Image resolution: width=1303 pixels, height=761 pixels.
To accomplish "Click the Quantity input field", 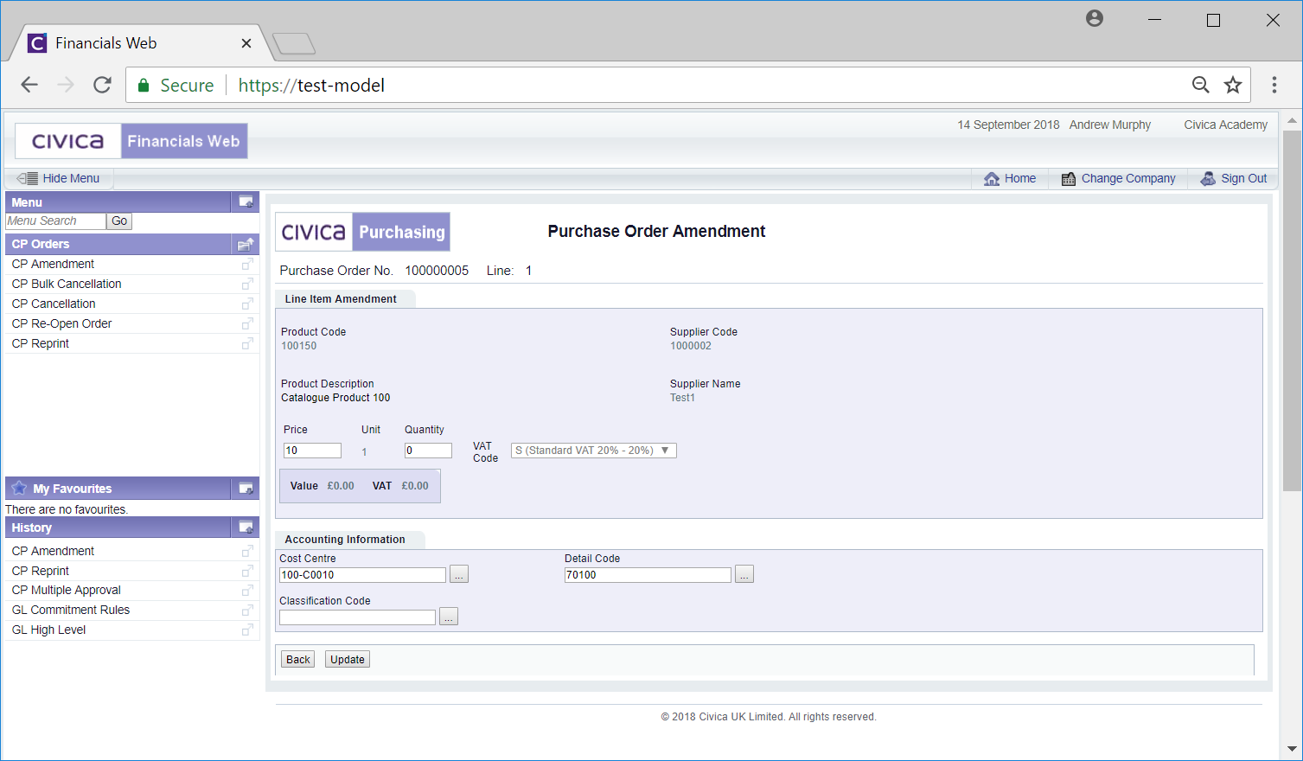I will [428, 451].
